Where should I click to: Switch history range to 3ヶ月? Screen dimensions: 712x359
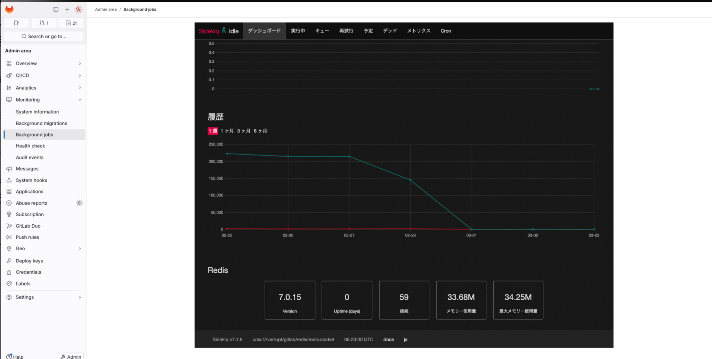point(244,131)
